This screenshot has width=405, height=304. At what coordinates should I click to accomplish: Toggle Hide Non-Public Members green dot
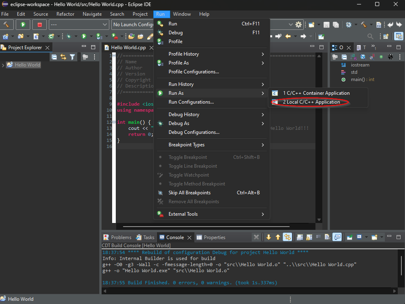point(381,57)
